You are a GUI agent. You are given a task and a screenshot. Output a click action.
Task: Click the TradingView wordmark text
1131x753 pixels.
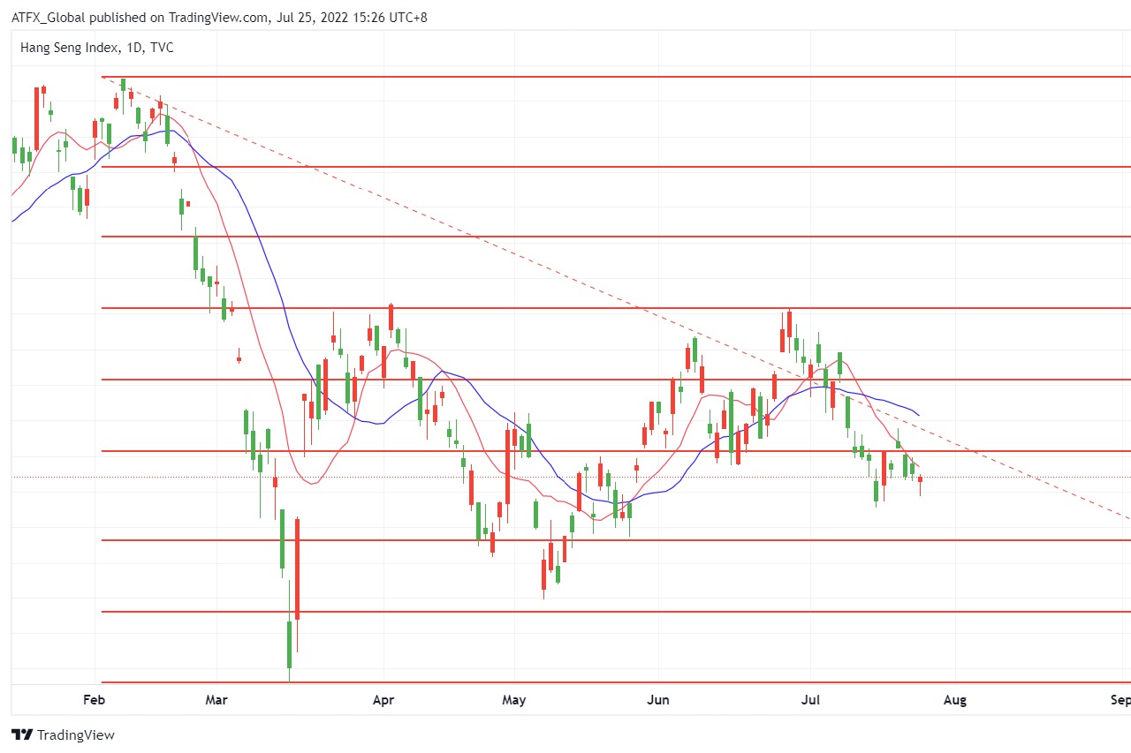pos(76,734)
